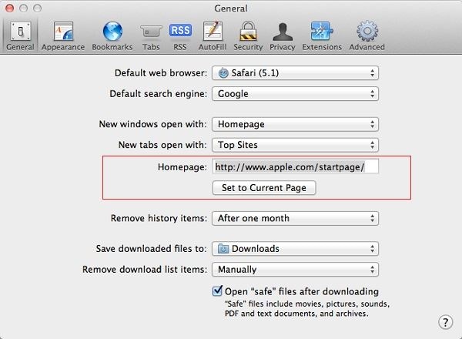Viewport: 462px width, 339px height.
Task: Open the General preferences pane icon
Action: coord(20,32)
